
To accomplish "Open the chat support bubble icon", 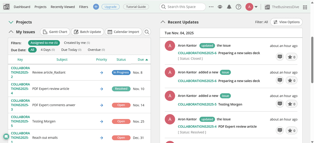I will coord(6,137).
